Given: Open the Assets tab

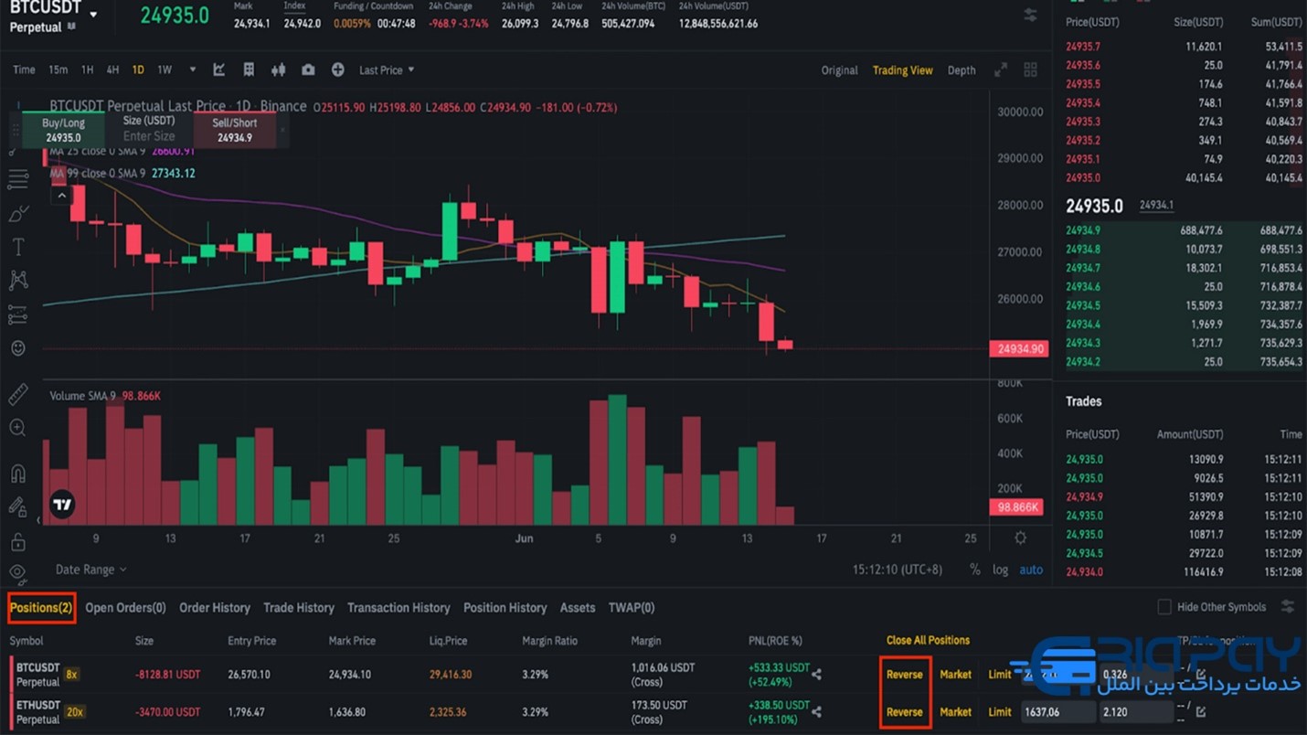Looking at the screenshot, I should click(578, 608).
